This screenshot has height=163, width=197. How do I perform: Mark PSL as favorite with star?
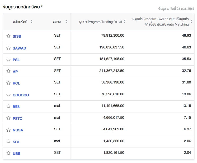coord(8,60)
